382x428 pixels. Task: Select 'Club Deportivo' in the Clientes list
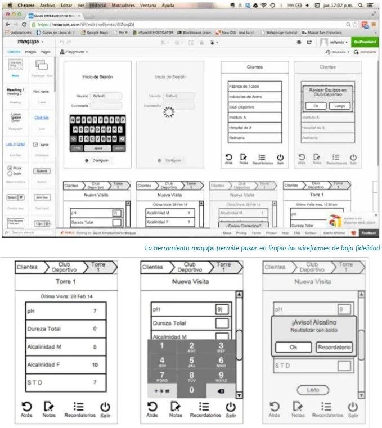(255, 107)
